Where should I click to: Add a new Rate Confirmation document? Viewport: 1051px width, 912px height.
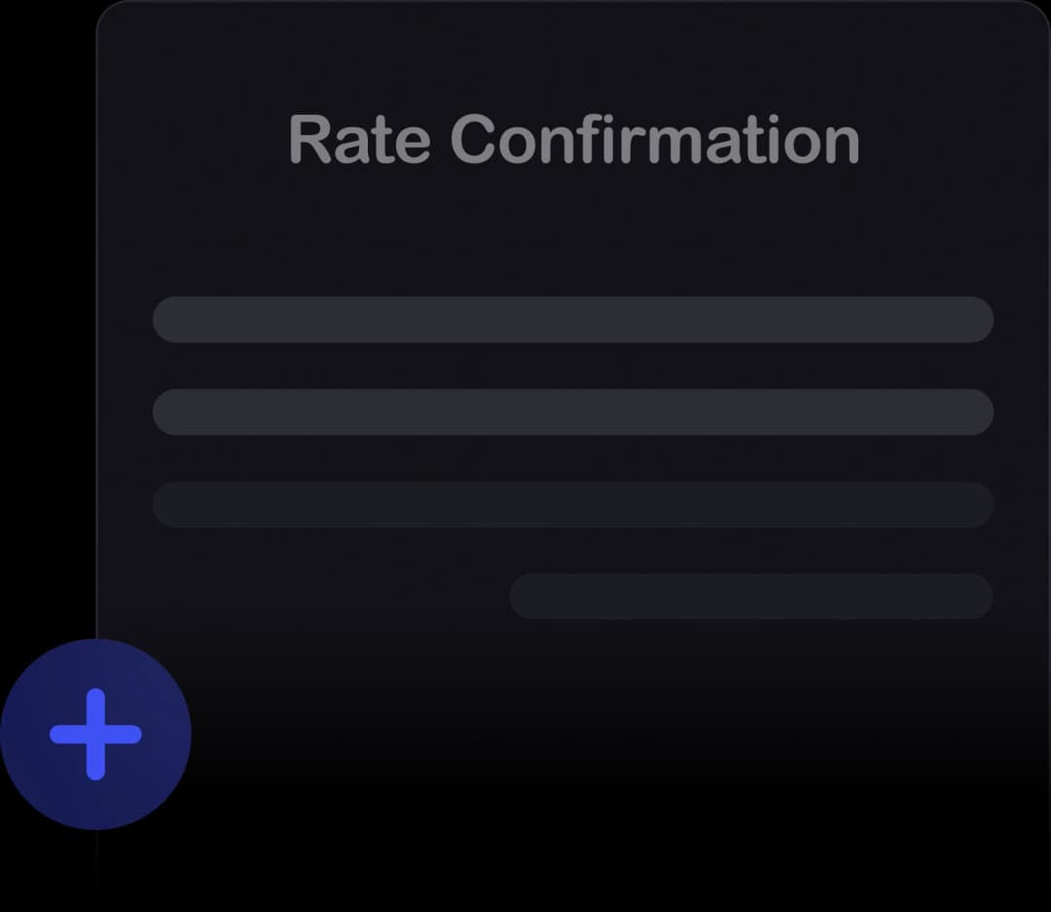tap(95, 734)
